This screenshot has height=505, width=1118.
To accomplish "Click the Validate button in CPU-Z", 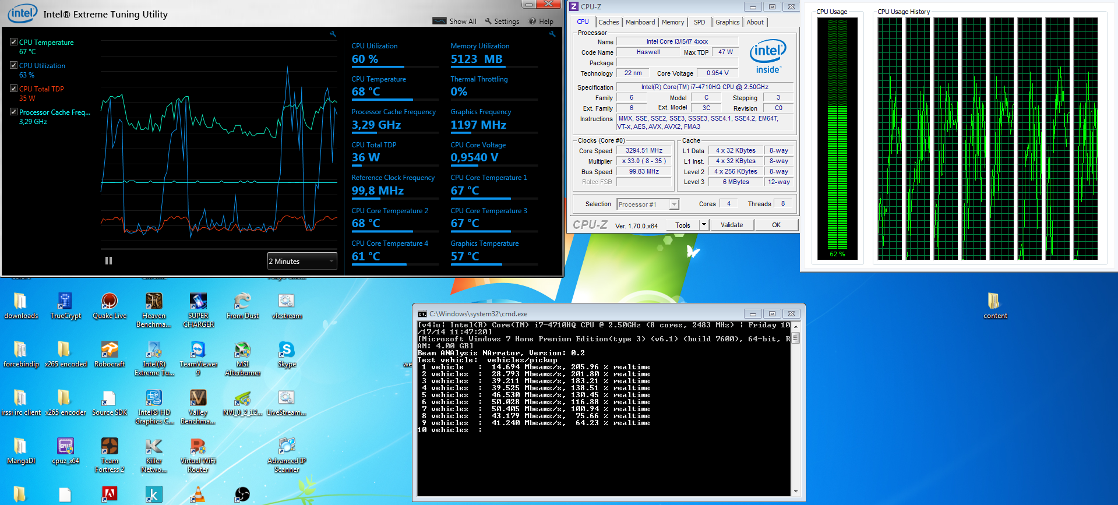I will tap(732, 225).
